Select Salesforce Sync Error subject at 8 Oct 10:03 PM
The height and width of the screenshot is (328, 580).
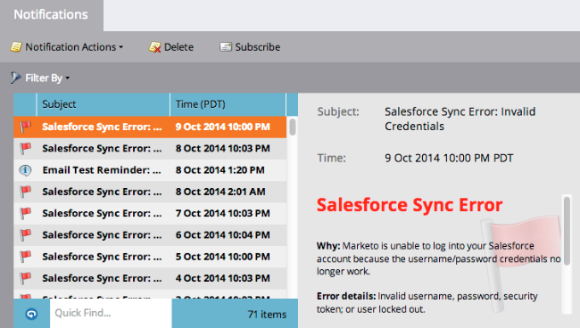102,148
